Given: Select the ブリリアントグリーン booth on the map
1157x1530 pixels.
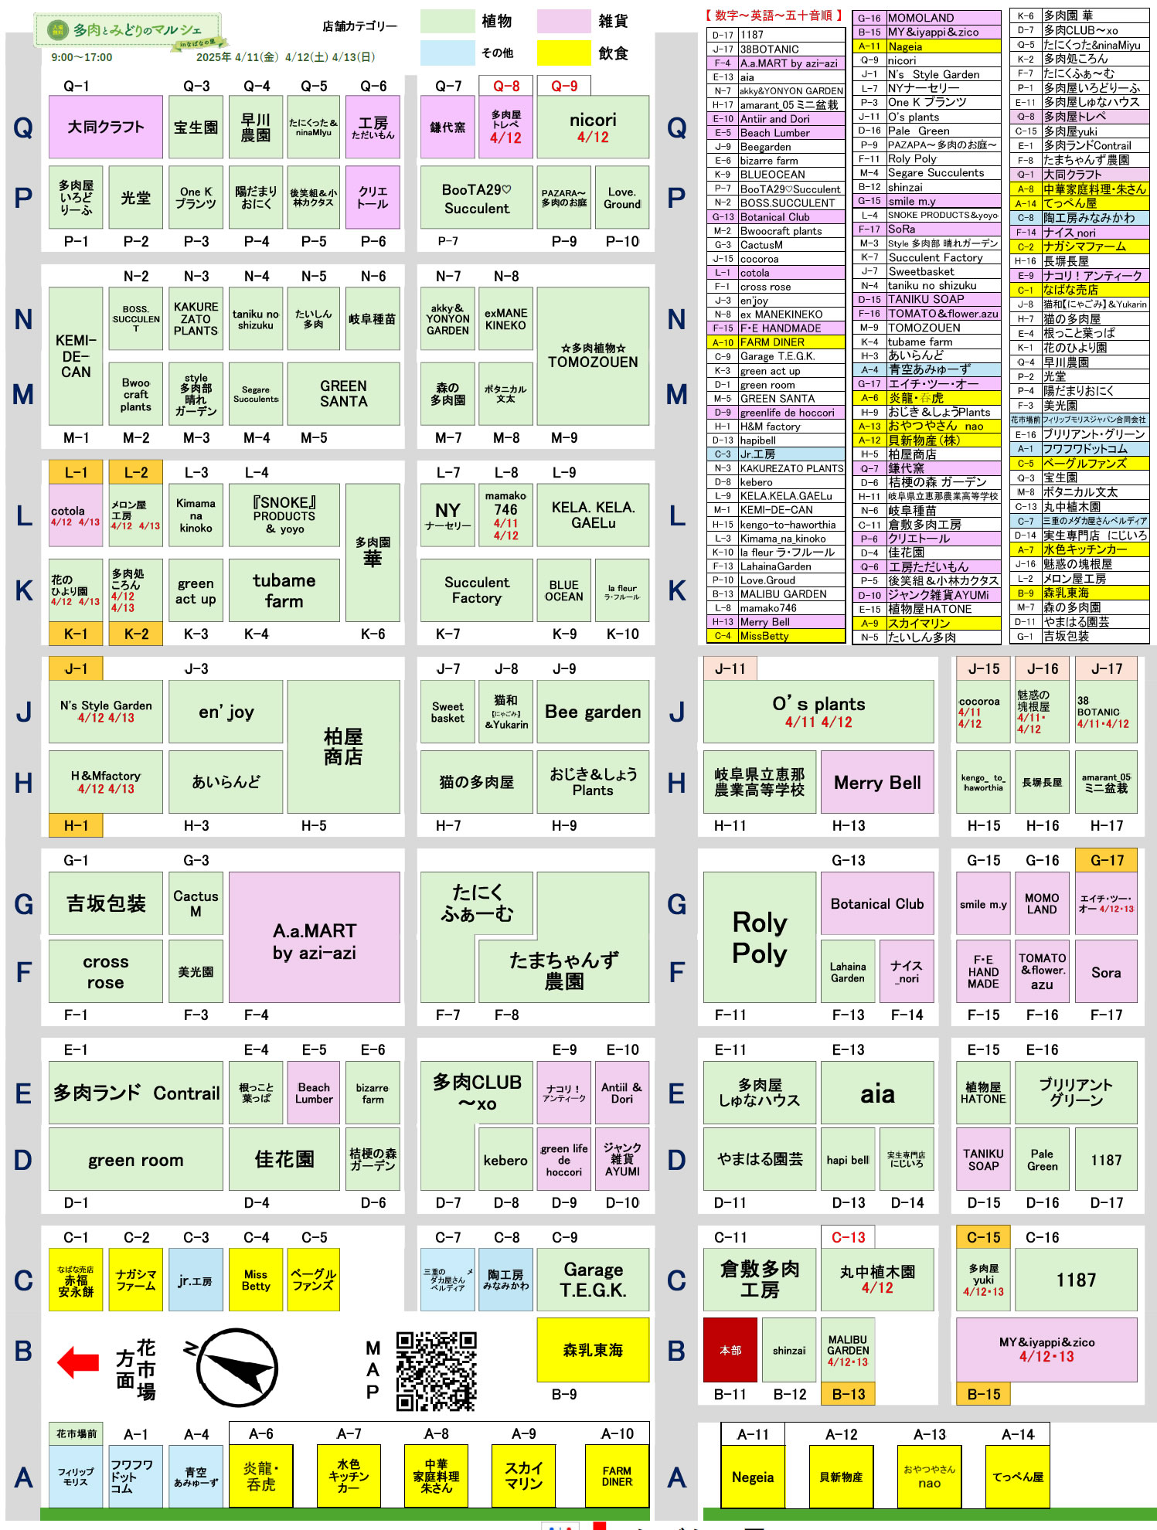Looking at the screenshot, I should 1075,1093.
